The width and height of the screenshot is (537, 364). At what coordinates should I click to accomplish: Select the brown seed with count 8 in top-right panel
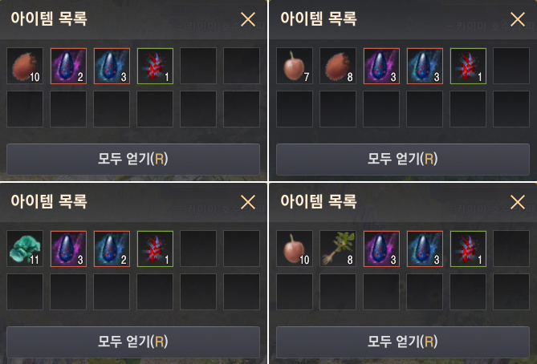coord(338,66)
